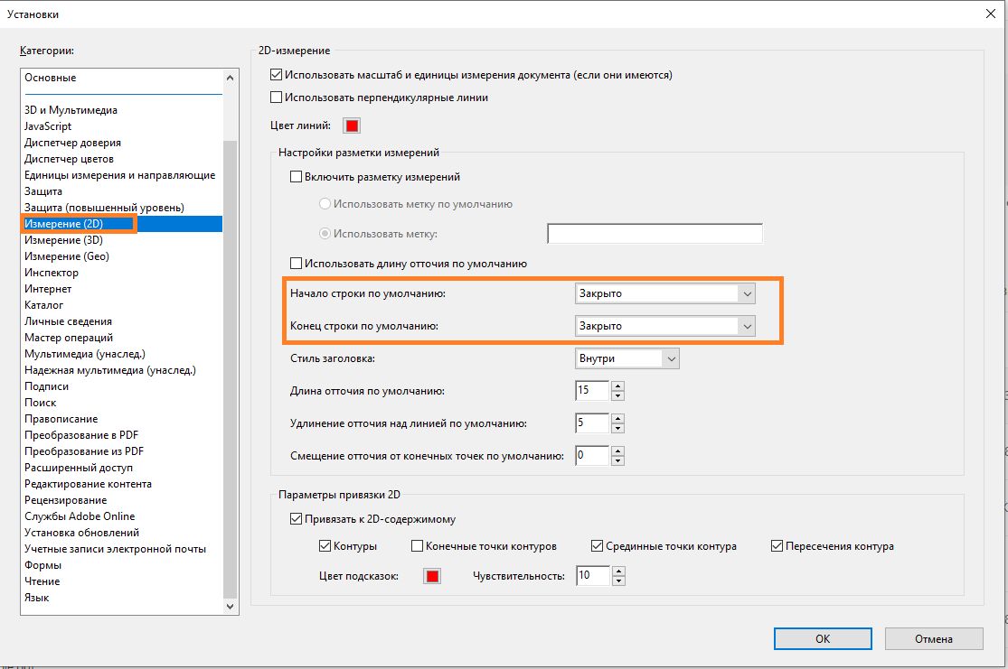Open "Конец строки по умолчанию" dropdown
Image resolution: width=1008 pixels, height=669 pixels.
point(664,326)
